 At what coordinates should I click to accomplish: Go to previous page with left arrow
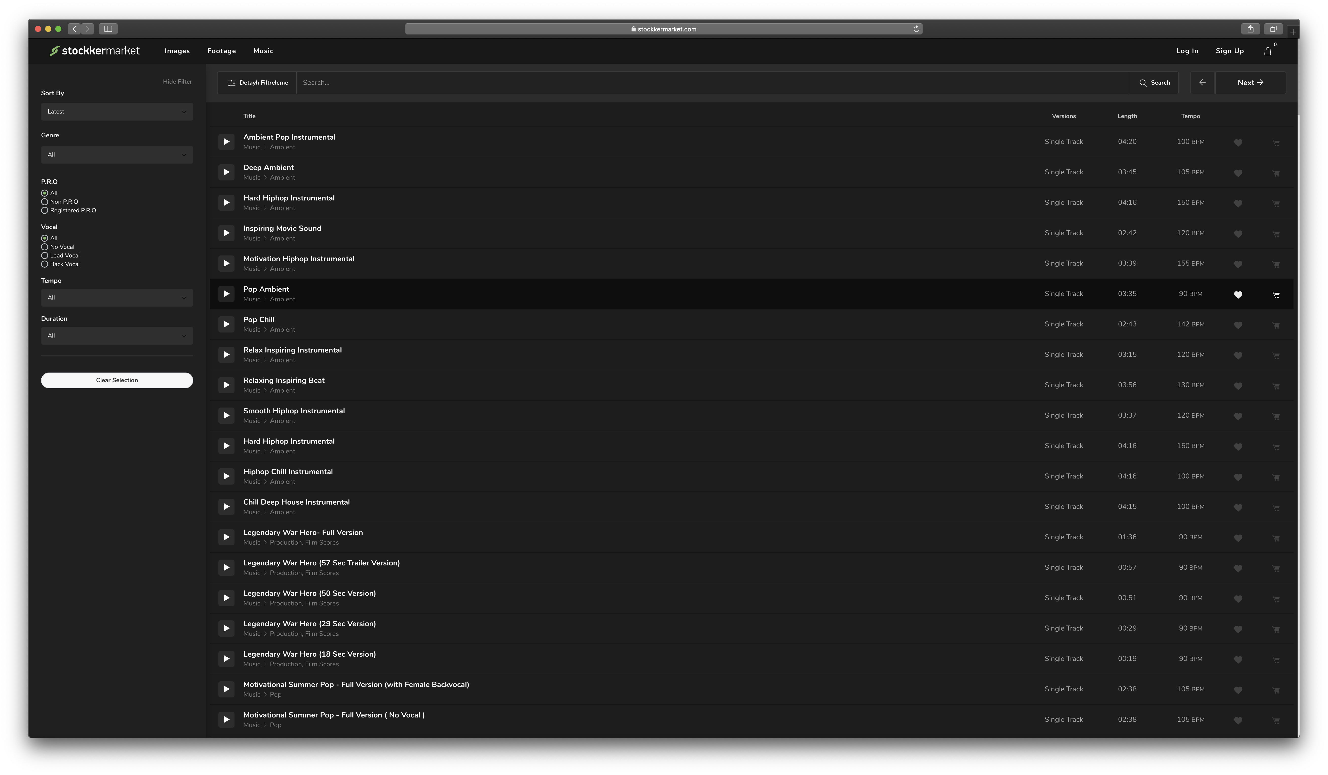tap(1202, 83)
